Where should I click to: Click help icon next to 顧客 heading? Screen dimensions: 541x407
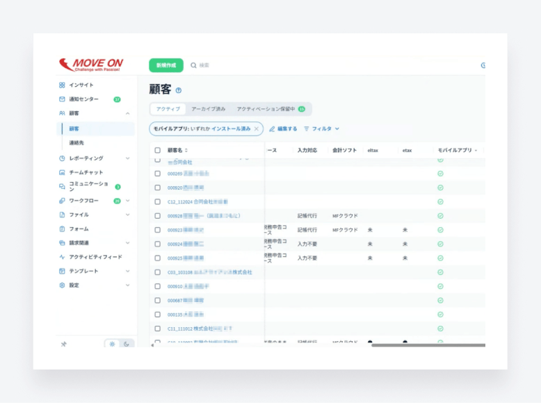tap(179, 90)
